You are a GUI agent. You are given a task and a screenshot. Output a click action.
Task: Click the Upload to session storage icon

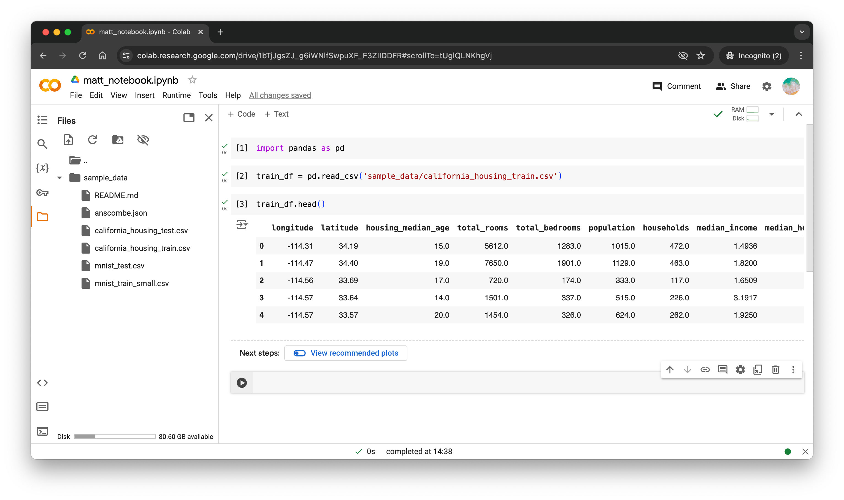pos(68,139)
